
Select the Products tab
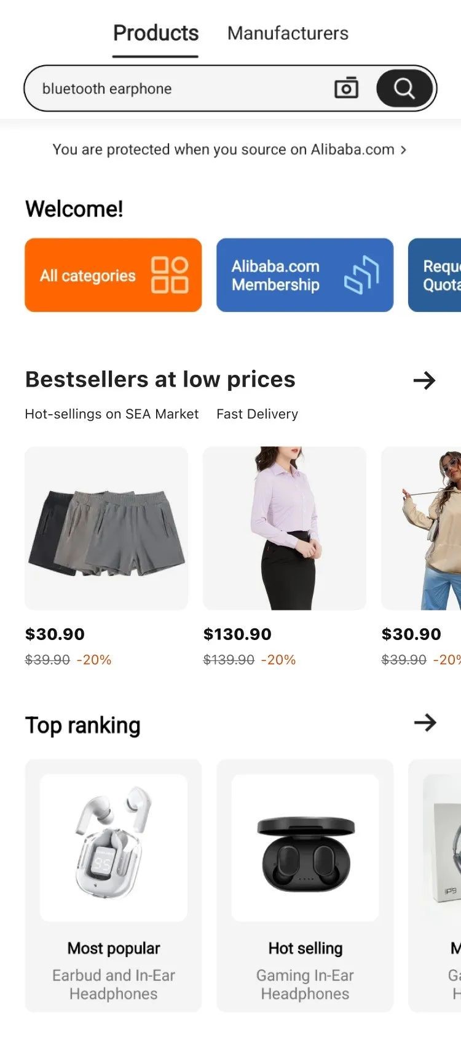pos(156,33)
